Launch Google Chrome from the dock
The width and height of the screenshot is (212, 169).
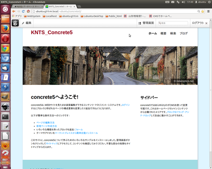(x=6, y=48)
